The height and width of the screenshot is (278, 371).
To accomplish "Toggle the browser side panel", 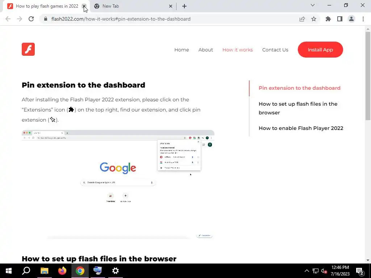I will [x=340, y=19].
